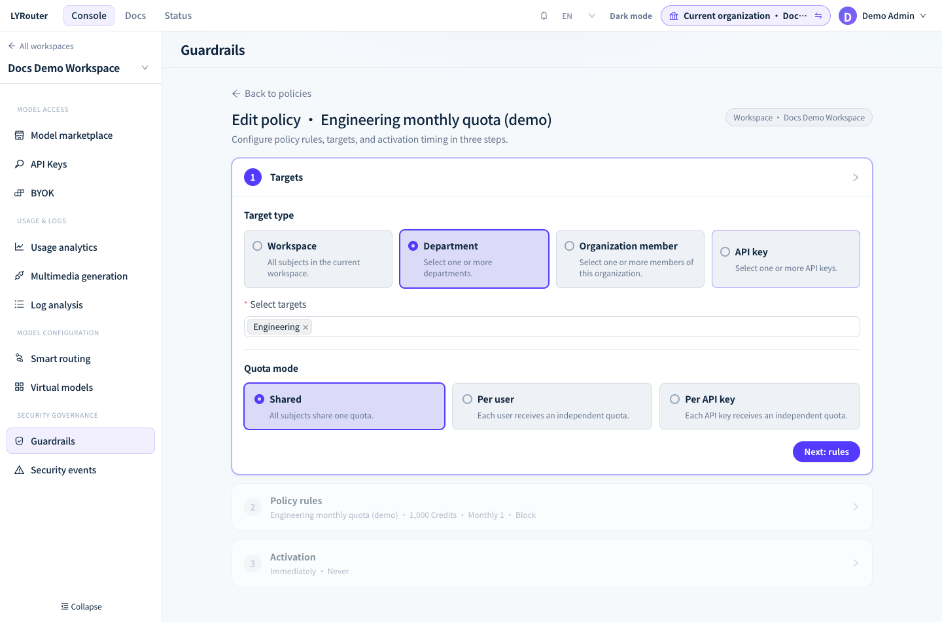The width and height of the screenshot is (942, 622).
Task: Click the Next: rules button
Action: click(x=826, y=452)
